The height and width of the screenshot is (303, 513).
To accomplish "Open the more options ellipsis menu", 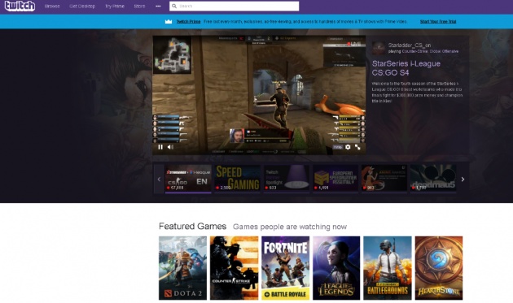I will click(x=158, y=6).
